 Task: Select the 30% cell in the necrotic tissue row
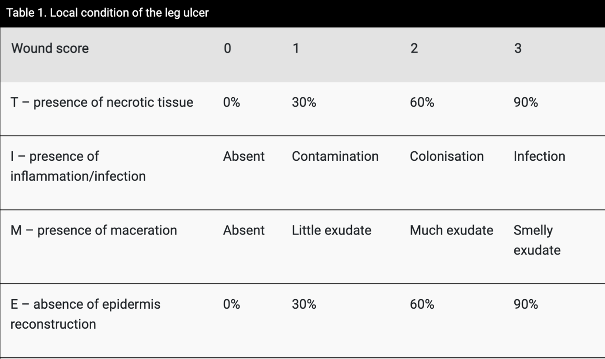tap(304, 102)
